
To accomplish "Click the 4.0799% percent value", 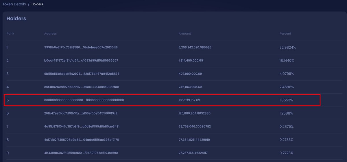I will 286,74.
